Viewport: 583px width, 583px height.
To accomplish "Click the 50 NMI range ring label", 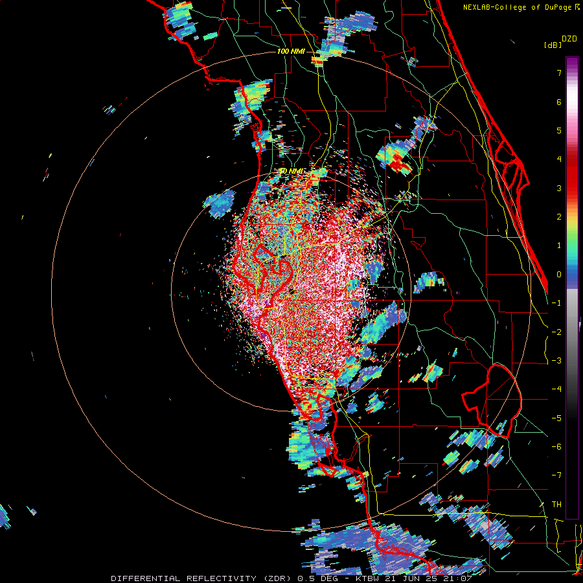I will click(291, 171).
